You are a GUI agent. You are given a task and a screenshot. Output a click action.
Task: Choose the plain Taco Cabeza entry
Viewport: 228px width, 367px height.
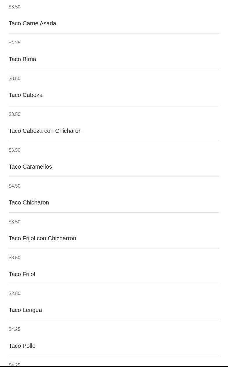pos(26,95)
